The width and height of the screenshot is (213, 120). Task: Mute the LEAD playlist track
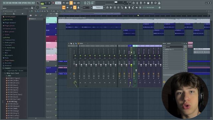56,66
